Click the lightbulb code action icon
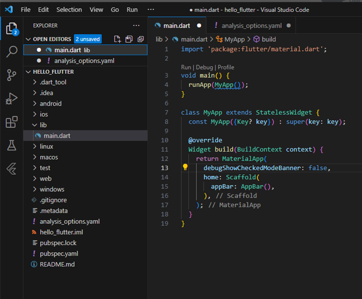The height and width of the screenshot is (299, 362). [185, 167]
